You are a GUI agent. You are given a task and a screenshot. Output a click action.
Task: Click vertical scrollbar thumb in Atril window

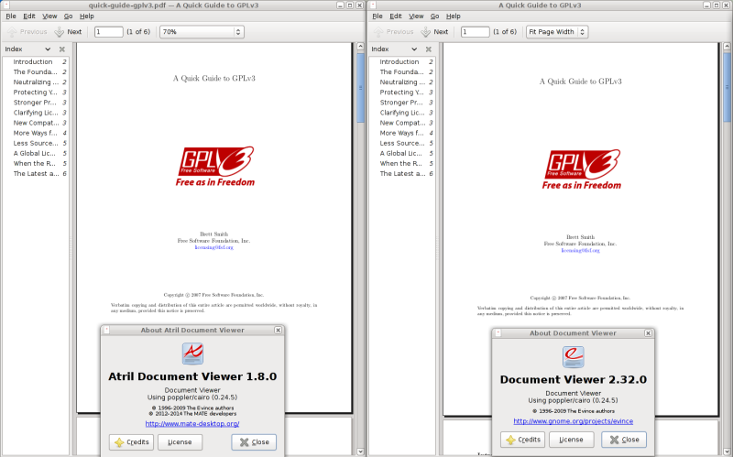click(x=360, y=88)
